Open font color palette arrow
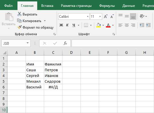 point(113,25)
